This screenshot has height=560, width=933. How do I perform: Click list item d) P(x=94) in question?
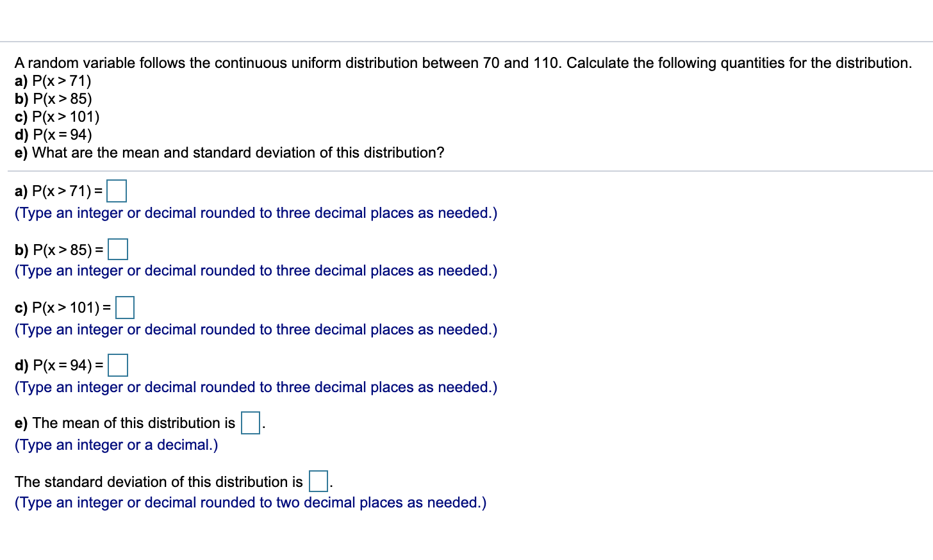click(x=53, y=135)
